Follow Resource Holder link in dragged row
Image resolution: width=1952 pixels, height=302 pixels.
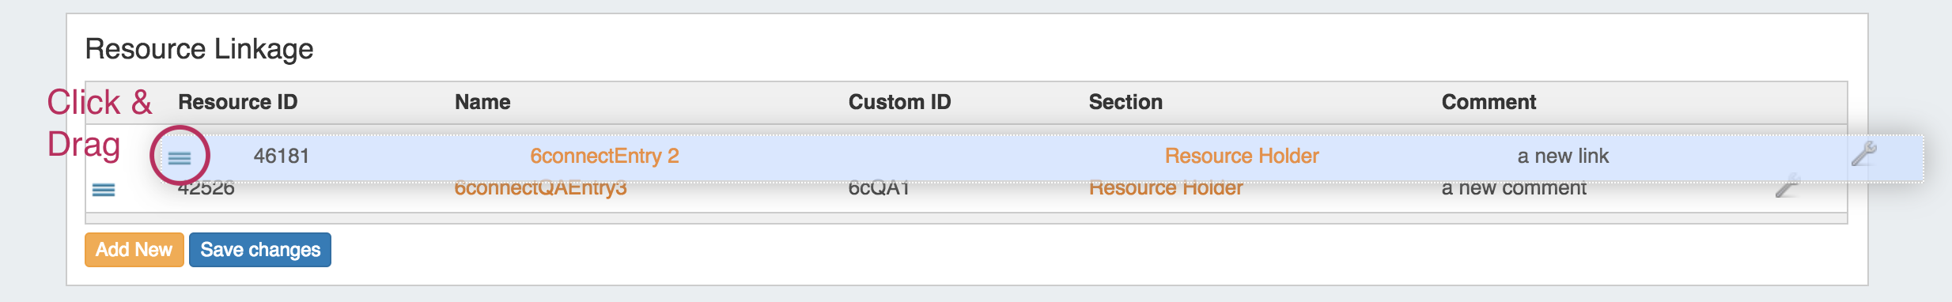point(1242,156)
